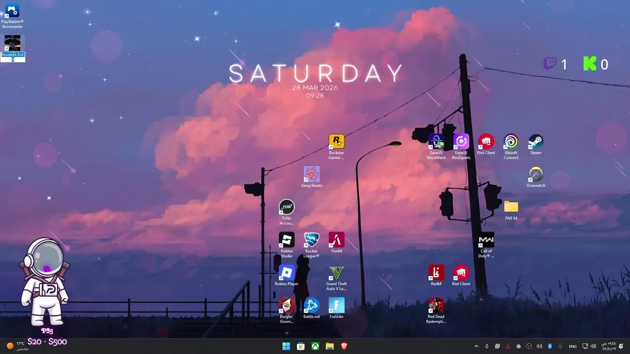Open the Xbox app on the taskbar

click(315, 346)
